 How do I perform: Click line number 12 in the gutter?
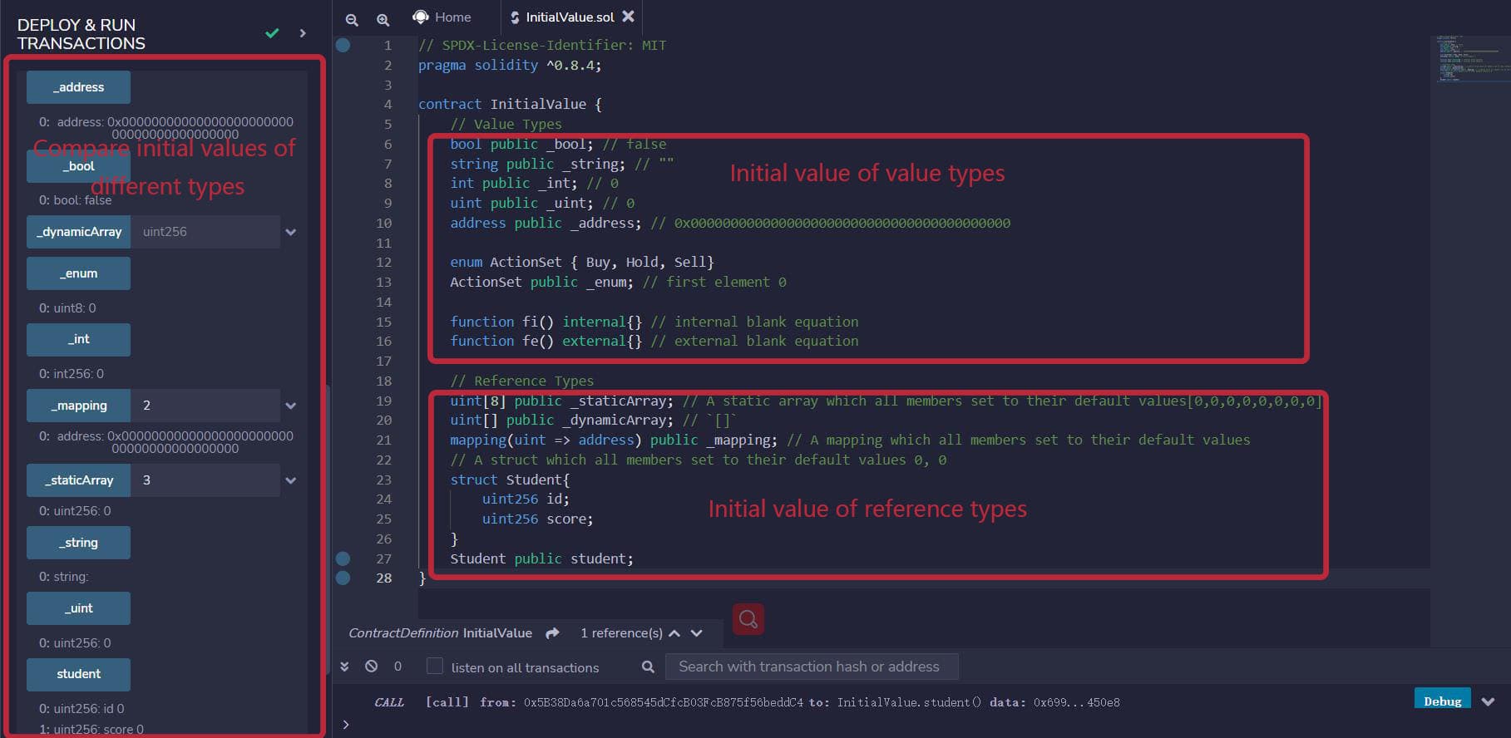(383, 263)
